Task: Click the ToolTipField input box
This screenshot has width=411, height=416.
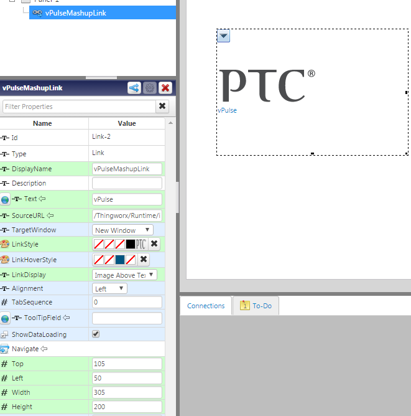Action: click(127, 318)
